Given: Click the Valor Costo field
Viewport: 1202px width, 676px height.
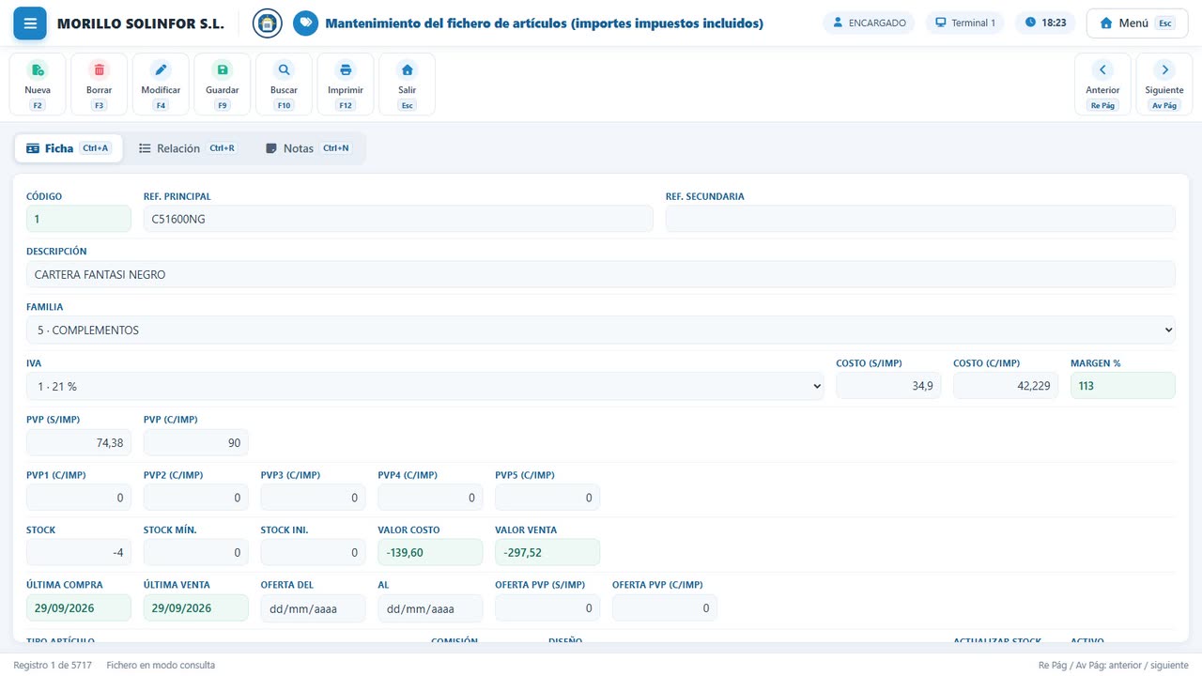Looking at the screenshot, I should [430, 552].
